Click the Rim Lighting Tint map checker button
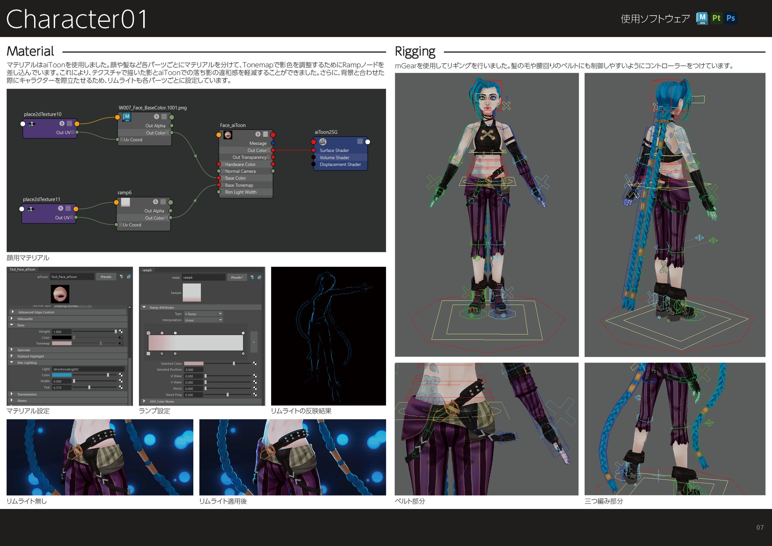 [121, 388]
